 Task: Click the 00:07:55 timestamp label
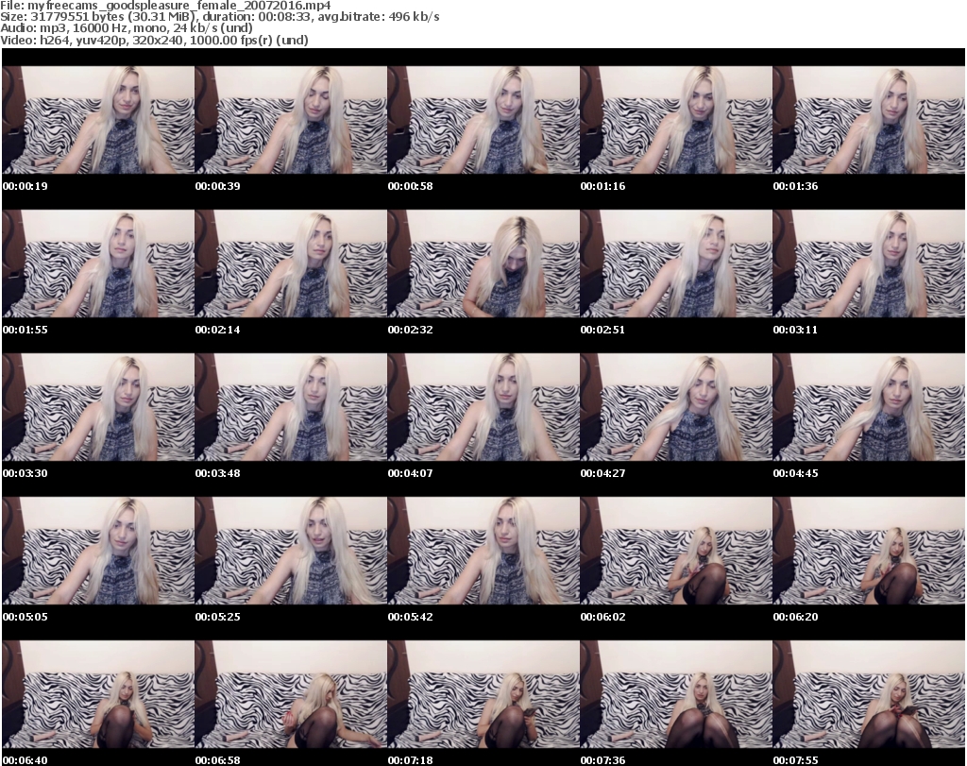tap(795, 760)
